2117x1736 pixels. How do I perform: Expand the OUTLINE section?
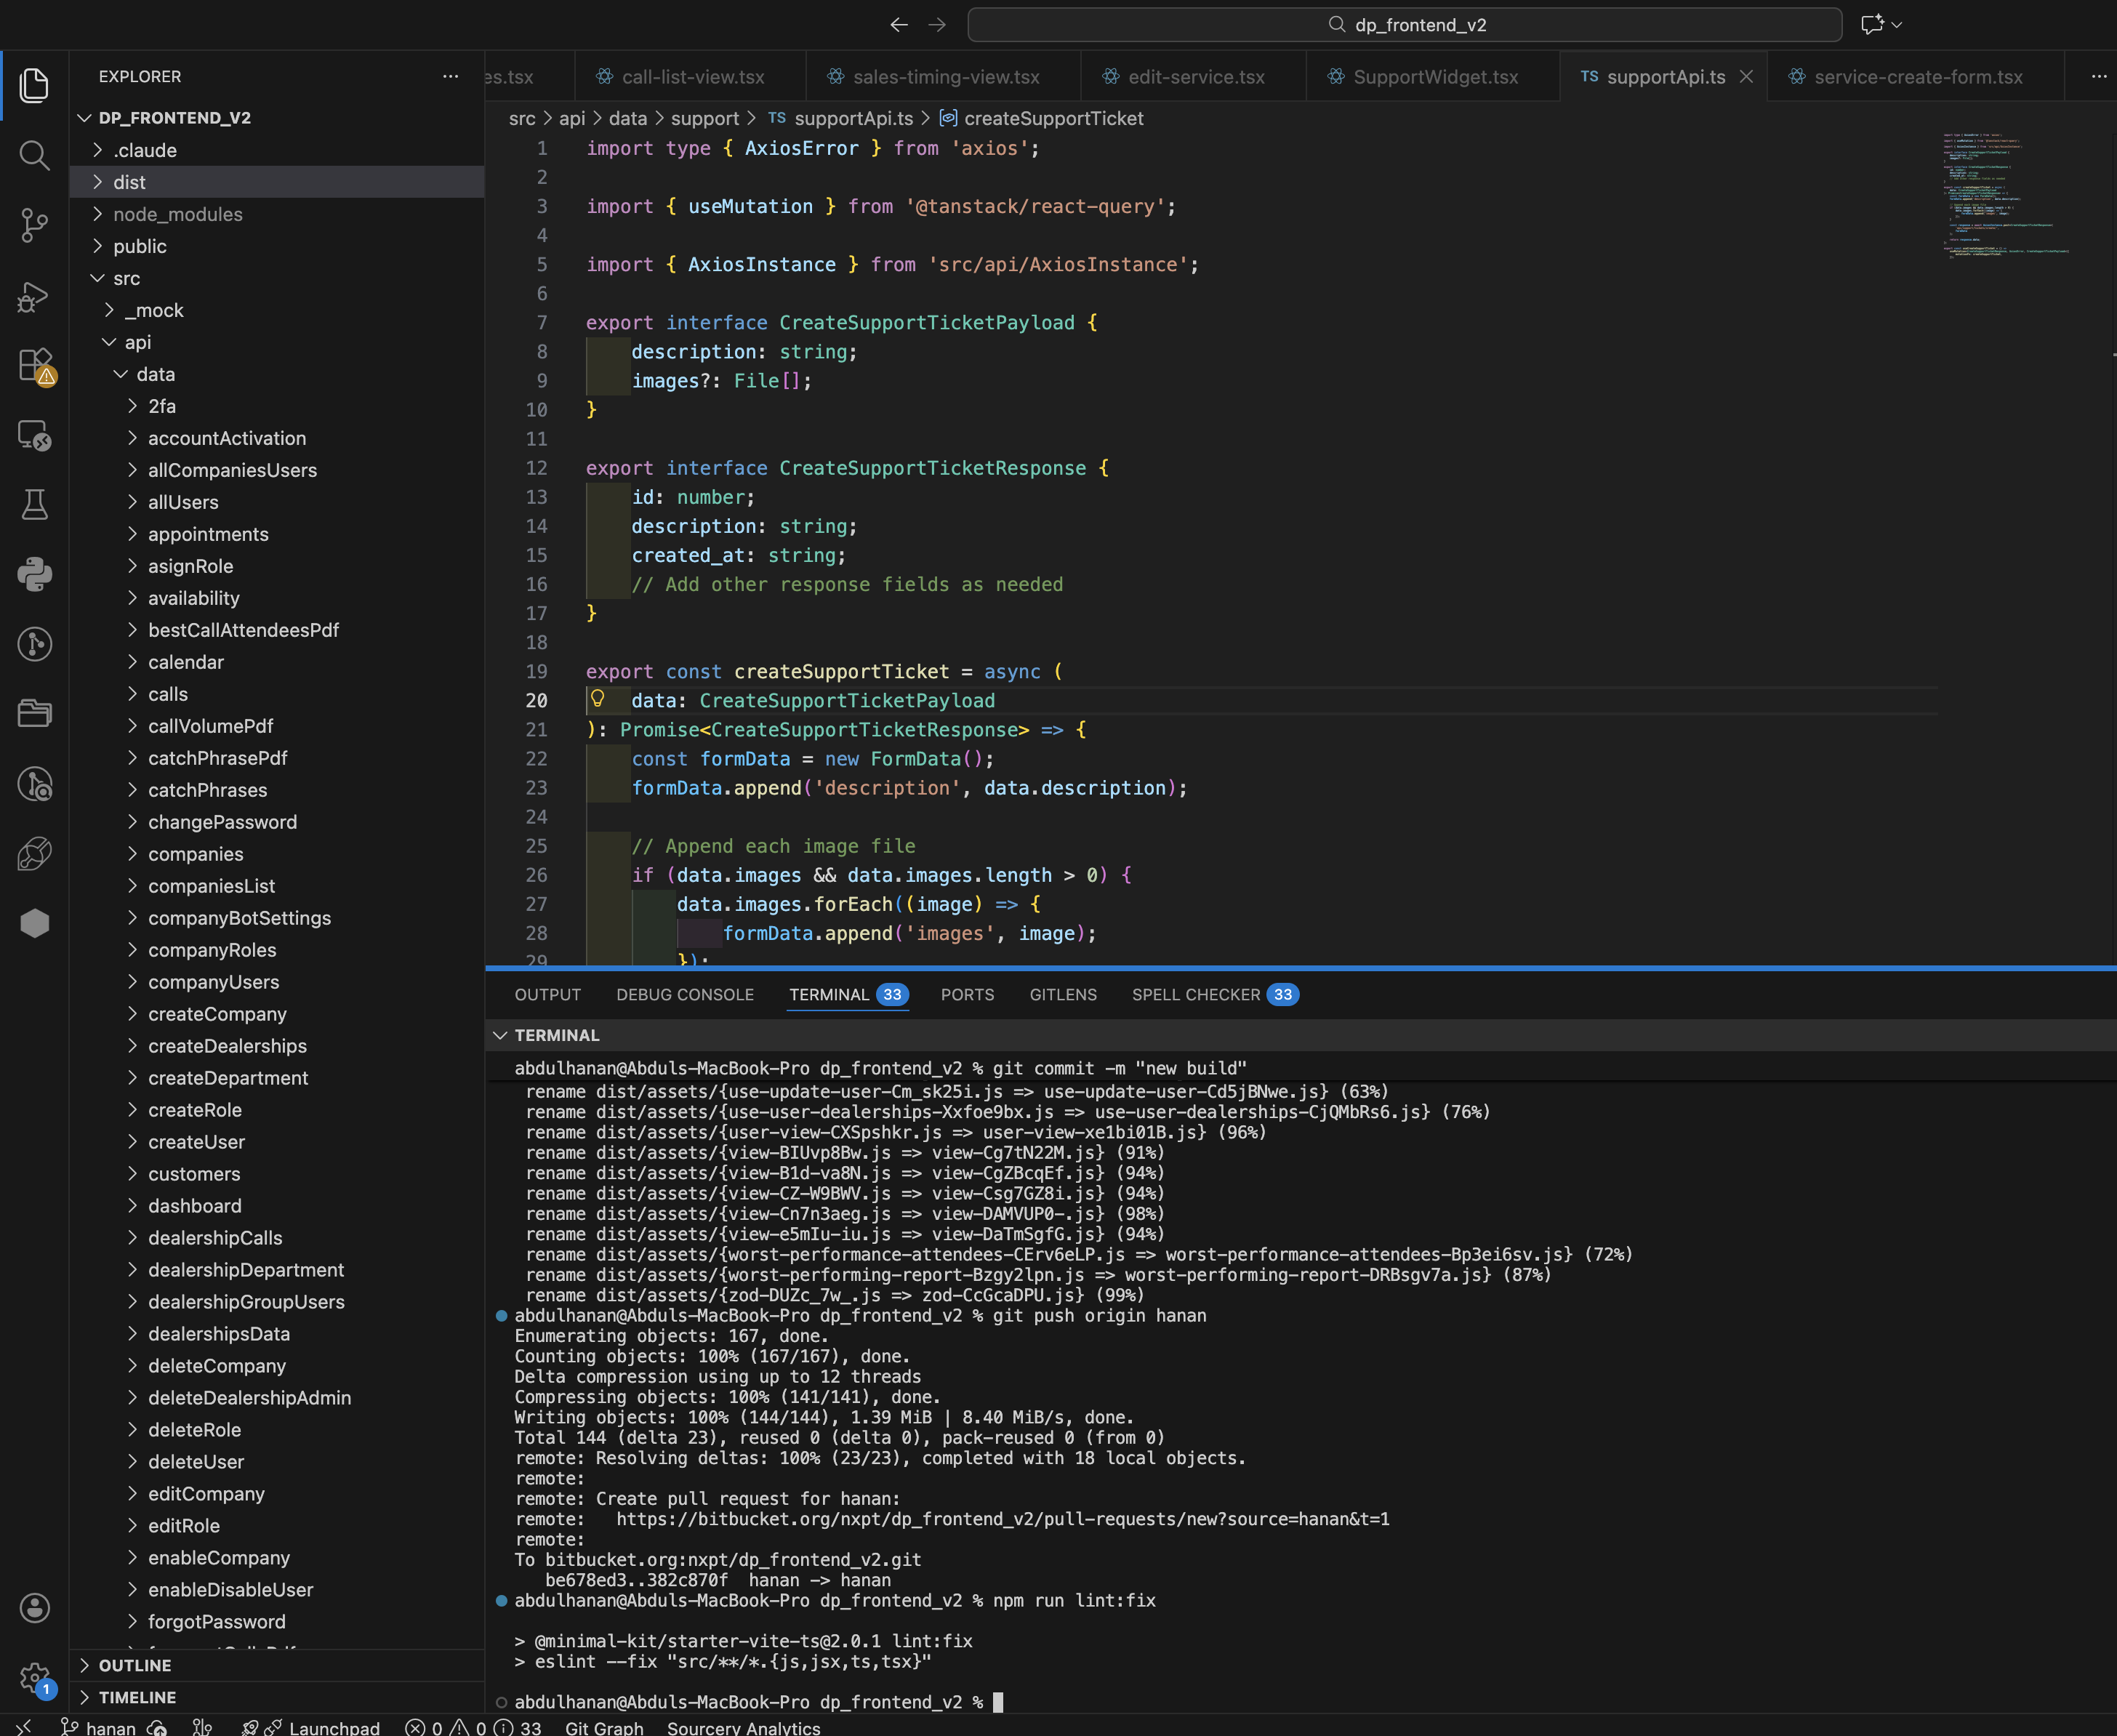click(x=134, y=1665)
